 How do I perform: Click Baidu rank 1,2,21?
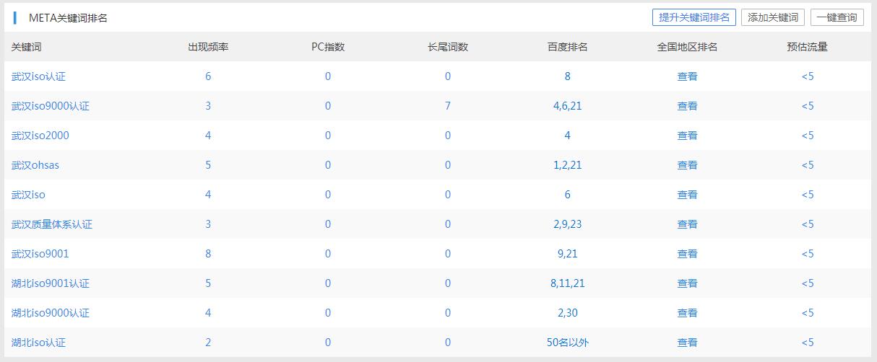tap(568, 165)
